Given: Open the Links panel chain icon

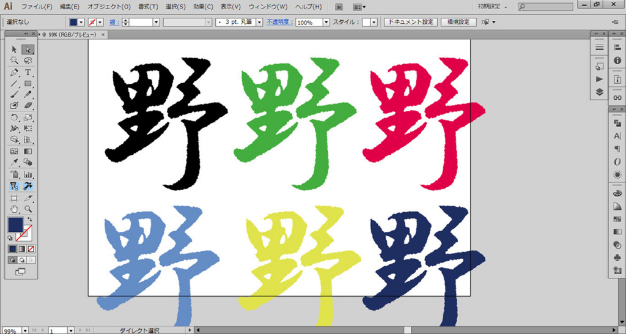Looking at the screenshot, I should tap(617, 97).
